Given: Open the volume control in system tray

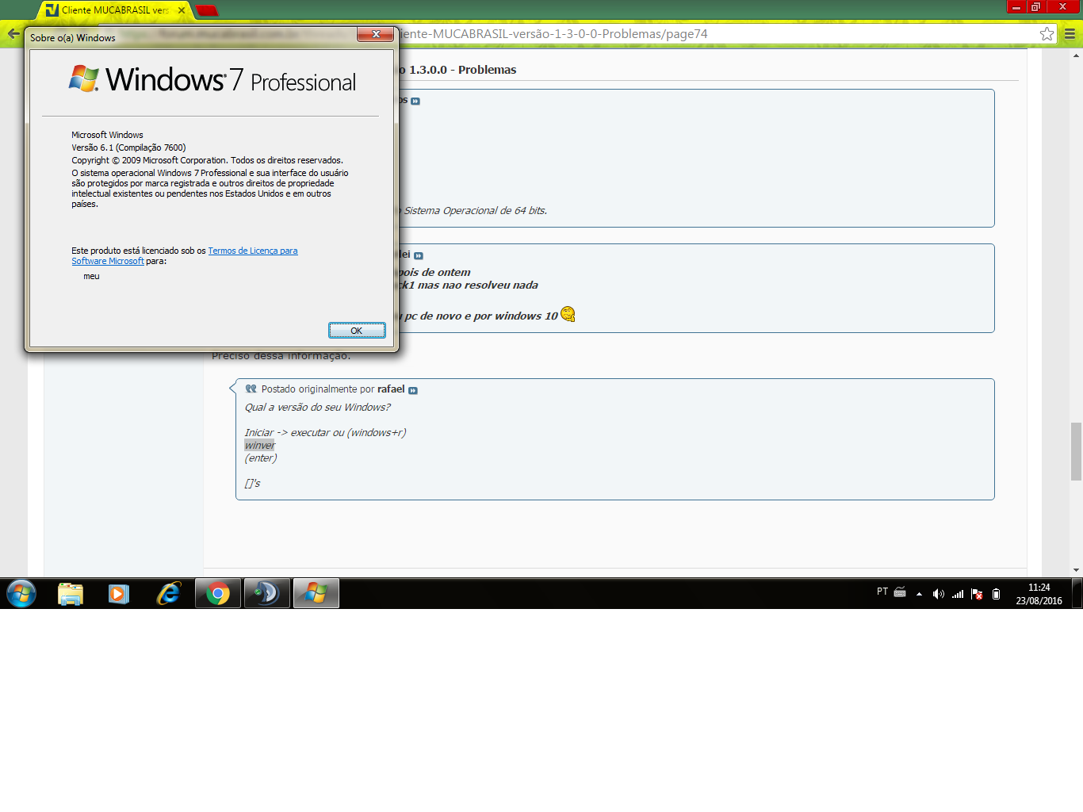Looking at the screenshot, I should pos(938,594).
